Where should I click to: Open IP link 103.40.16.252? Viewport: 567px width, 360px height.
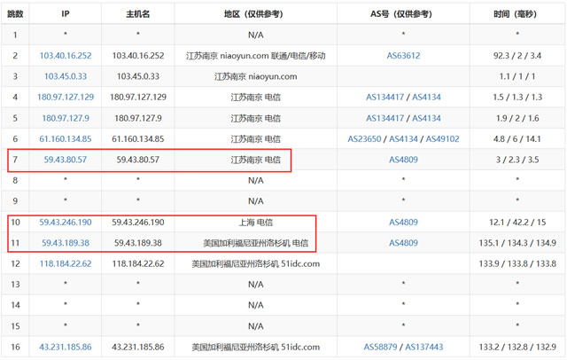pyautogui.click(x=65, y=56)
